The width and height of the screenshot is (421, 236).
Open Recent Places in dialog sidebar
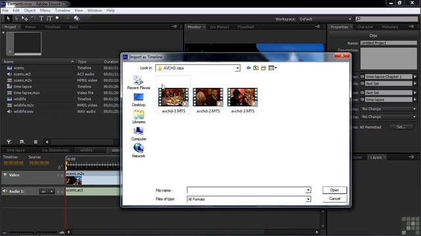pos(139,83)
